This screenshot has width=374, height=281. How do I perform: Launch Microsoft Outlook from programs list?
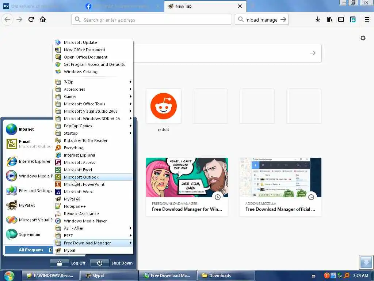[93, 177]
